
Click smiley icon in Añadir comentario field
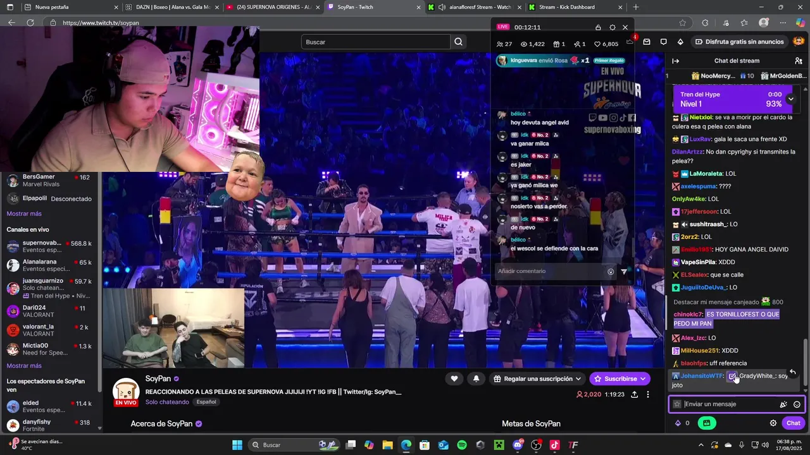coord(611,272)
